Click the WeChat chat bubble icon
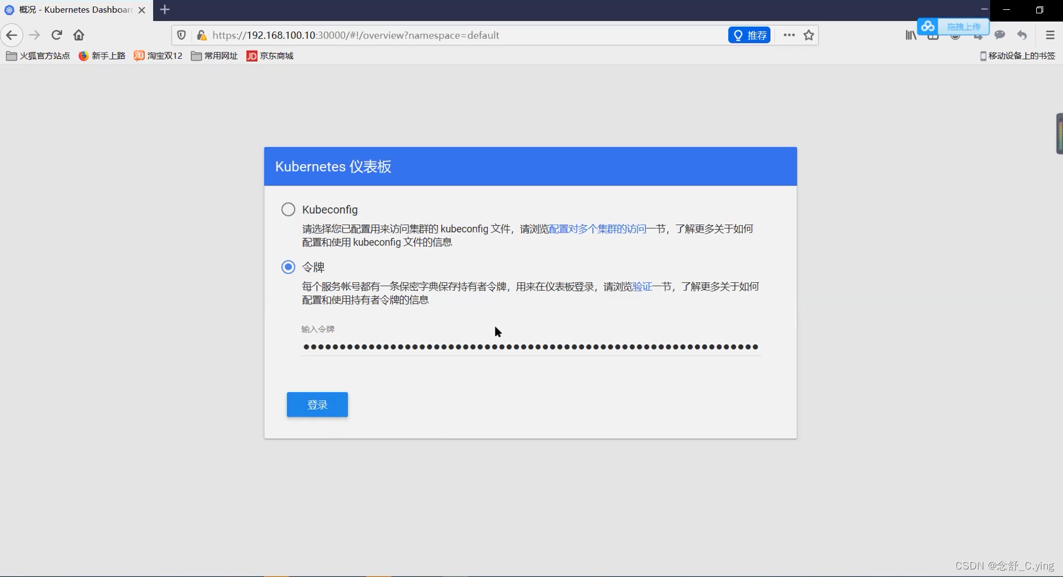Viewport: 1063px width, 577px height. point(1000,35)
